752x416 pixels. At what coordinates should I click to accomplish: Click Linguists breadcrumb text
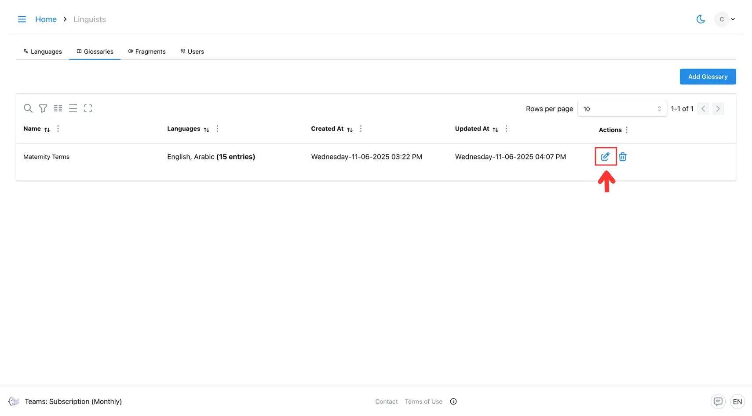coord(90,19)
